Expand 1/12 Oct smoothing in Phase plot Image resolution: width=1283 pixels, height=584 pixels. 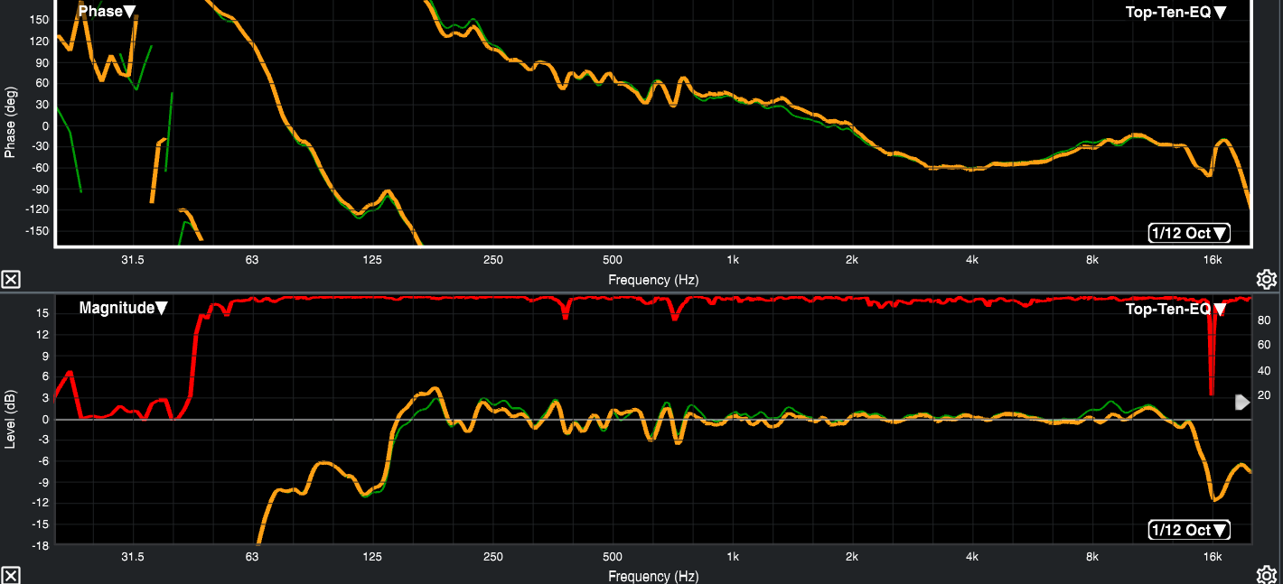1189,233
